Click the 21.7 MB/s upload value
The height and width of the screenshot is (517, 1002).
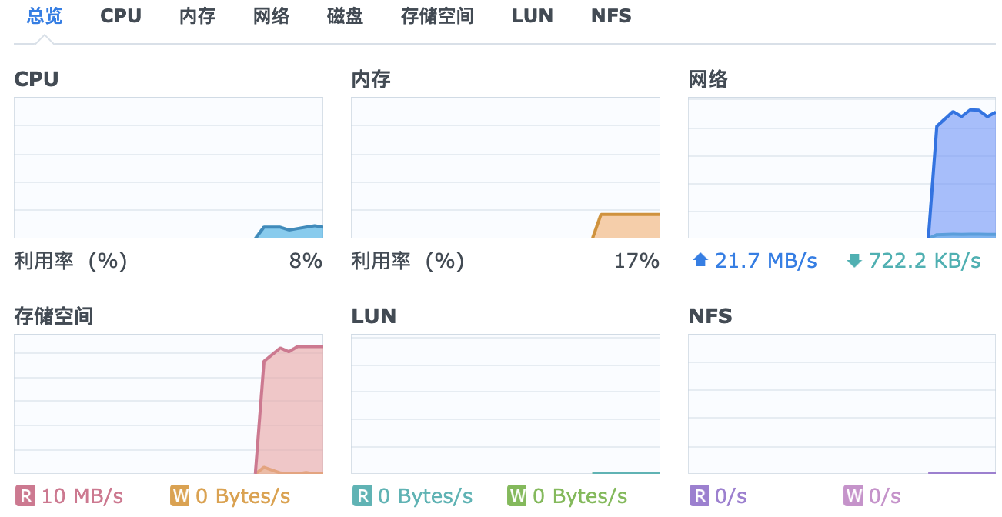pyautogui.click(x=765, y=260)
